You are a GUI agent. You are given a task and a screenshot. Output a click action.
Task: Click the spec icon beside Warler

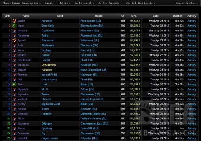click(15, 21)
